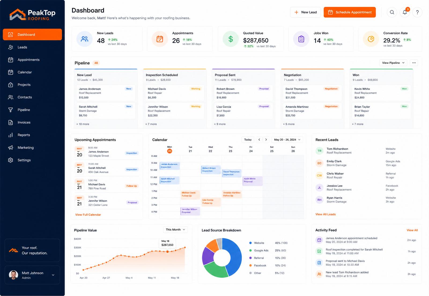
Task: Click the blue Website donut segment
Action: (235, 256)
